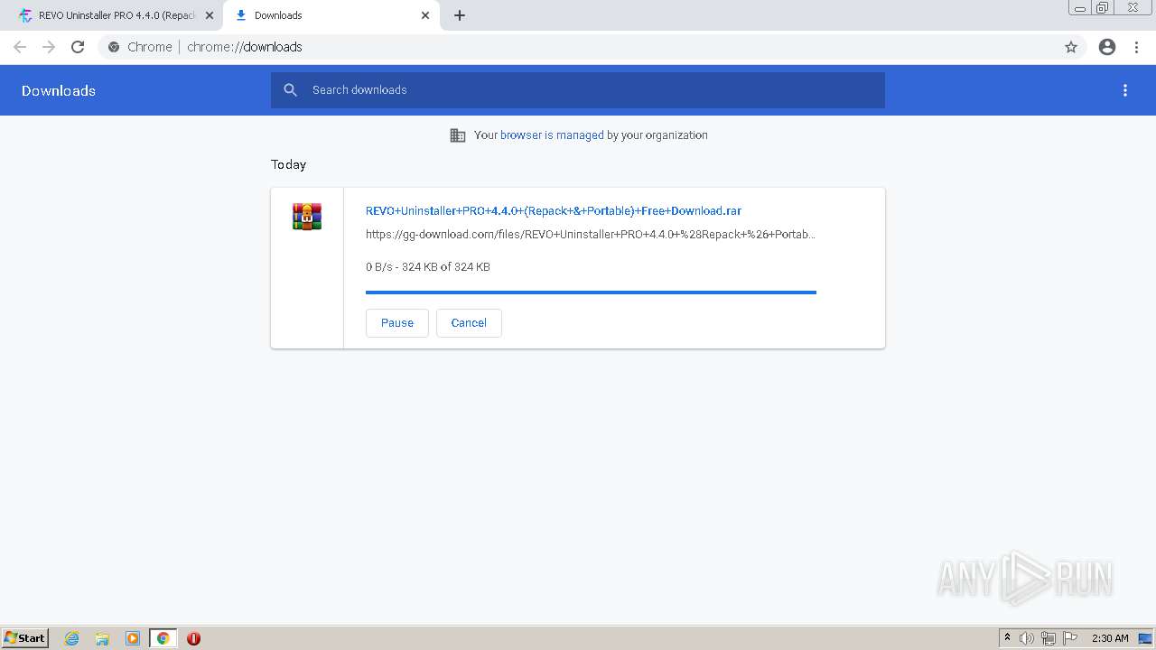Pause the REVO Uninstaller download
This screenshot has height=650, width=1156.
[x=397, y=323]
